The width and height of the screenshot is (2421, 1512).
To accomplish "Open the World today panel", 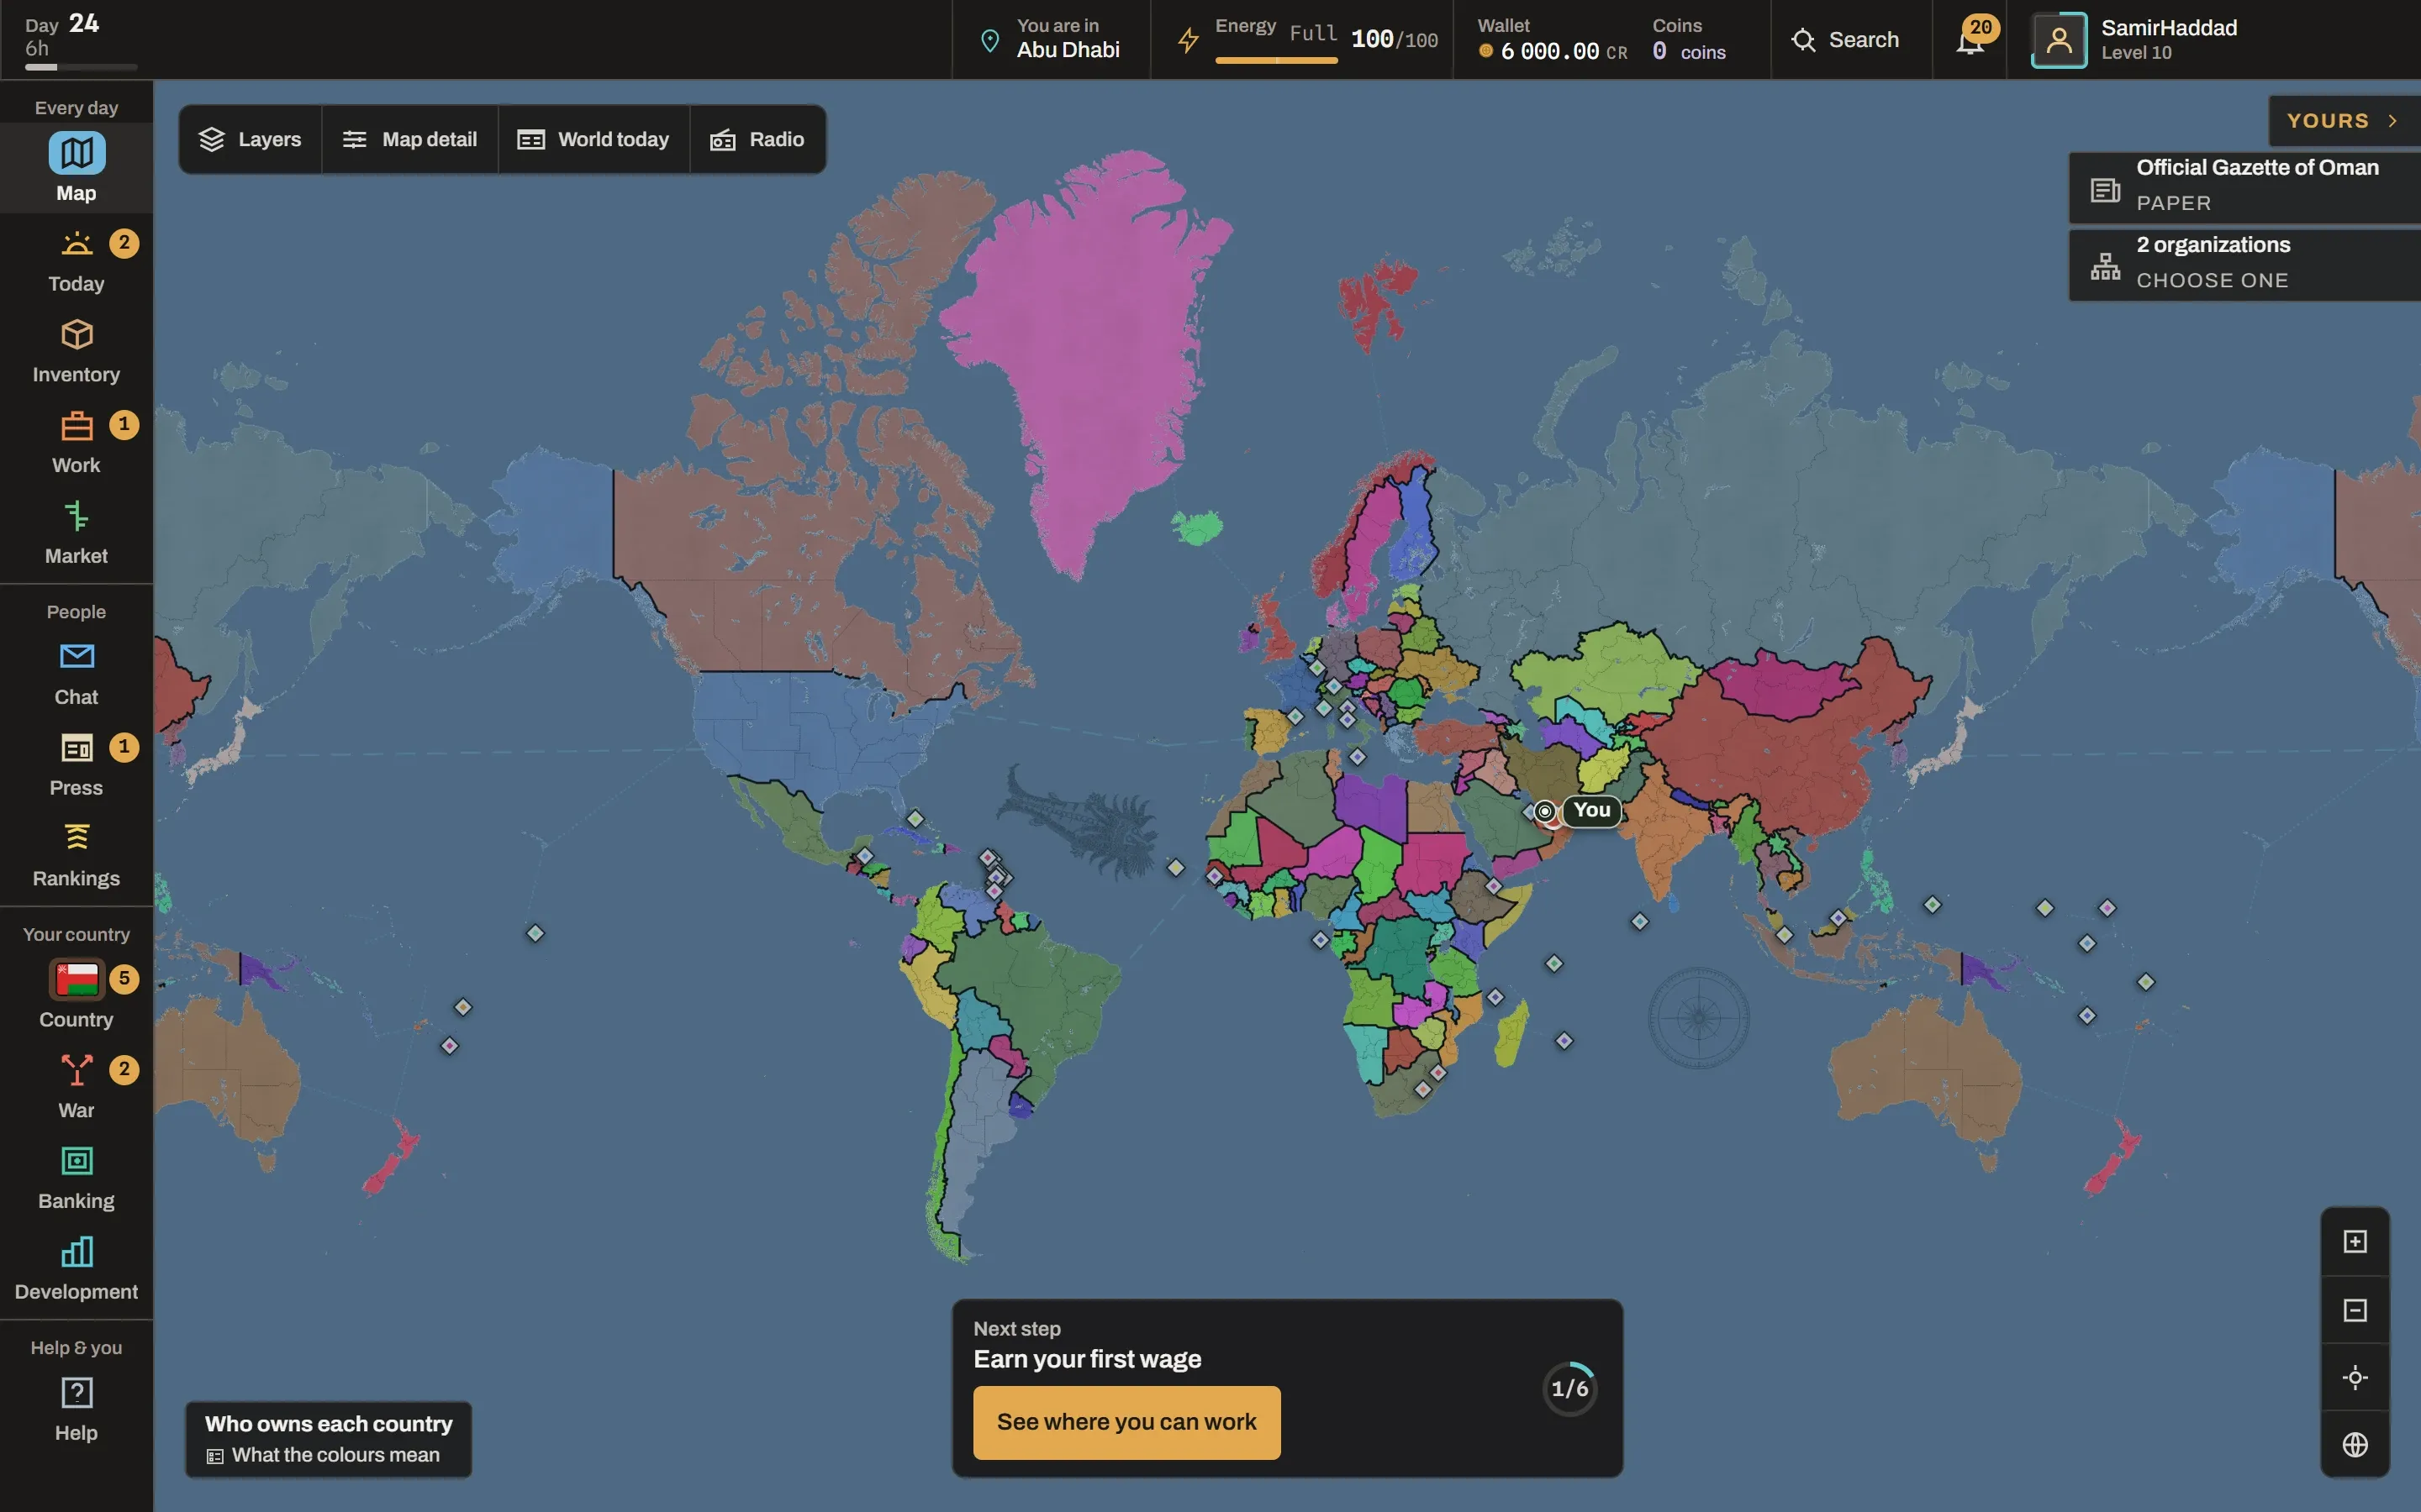I will click(x=594, y=139).
